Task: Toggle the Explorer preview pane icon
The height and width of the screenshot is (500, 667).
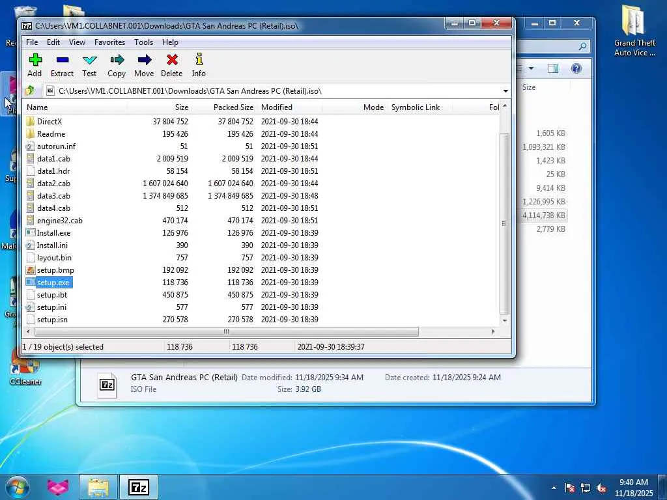Action: [x=552, y=68]
